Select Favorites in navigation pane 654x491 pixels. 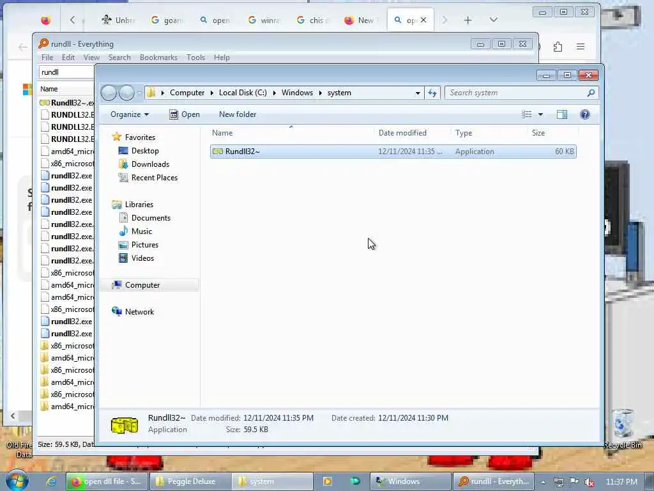(140, 137)
